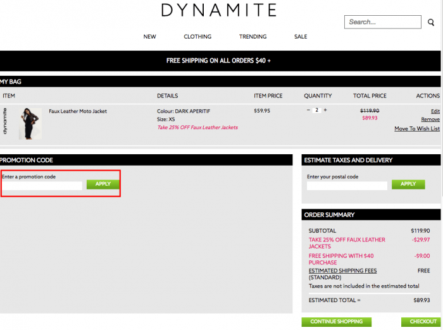Click Continue Shopping button
Screen dimensions: 443x330
coord(337,322)
